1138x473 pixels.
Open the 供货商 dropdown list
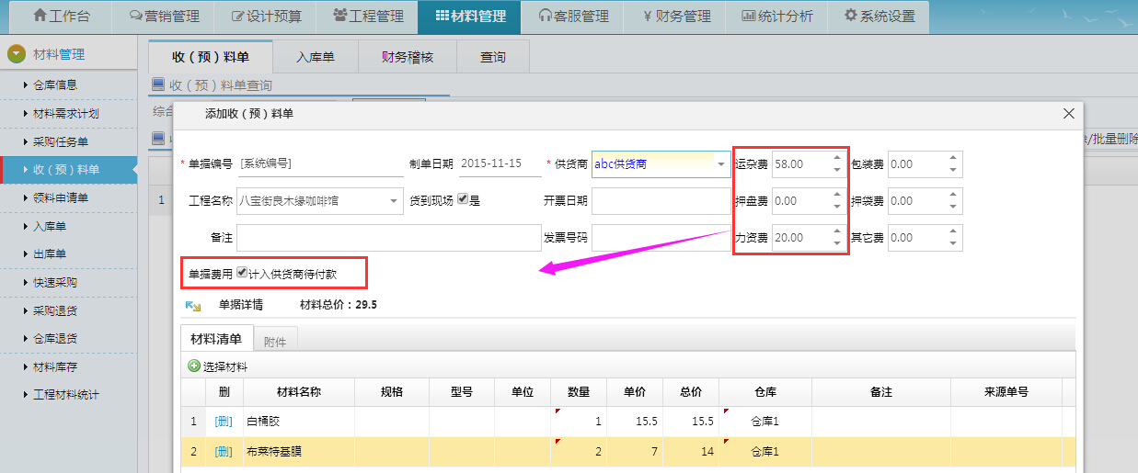[720, 164]
